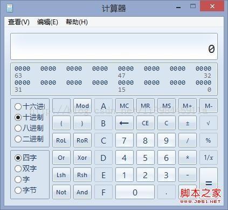Click the divide / key

pyautogui.click(x=188, y=140)
